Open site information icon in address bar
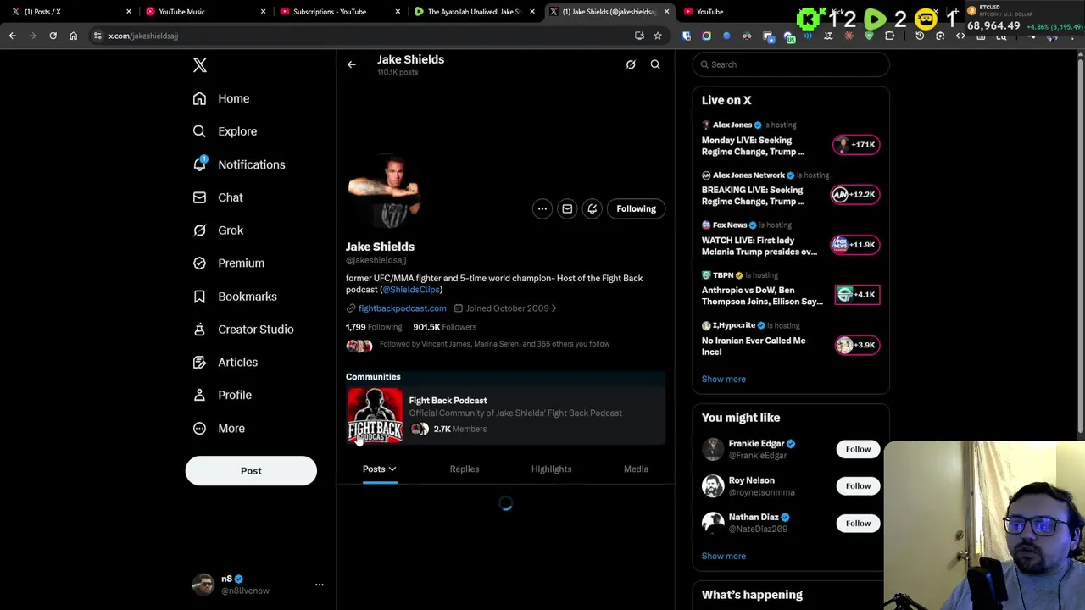Viewport: 1085px width, 610px height. click(x=98, y=36)
